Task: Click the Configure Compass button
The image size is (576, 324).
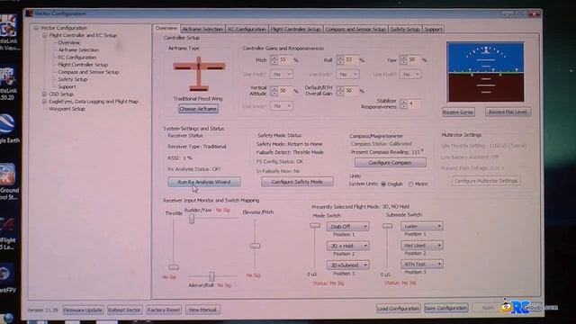Action: pos(390,162)
